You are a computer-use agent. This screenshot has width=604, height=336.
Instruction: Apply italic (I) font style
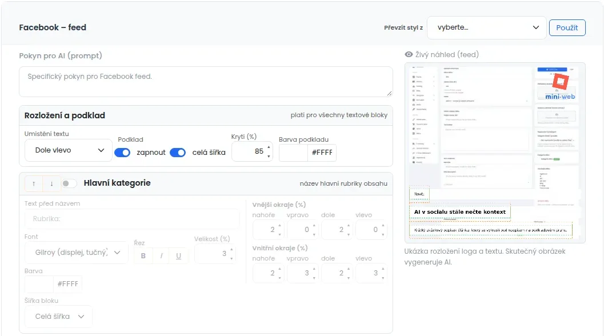tap(161, 256)
